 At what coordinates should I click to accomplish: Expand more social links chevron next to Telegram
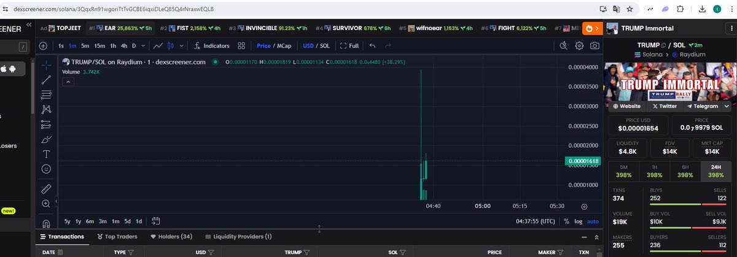(x=727, y=106)
